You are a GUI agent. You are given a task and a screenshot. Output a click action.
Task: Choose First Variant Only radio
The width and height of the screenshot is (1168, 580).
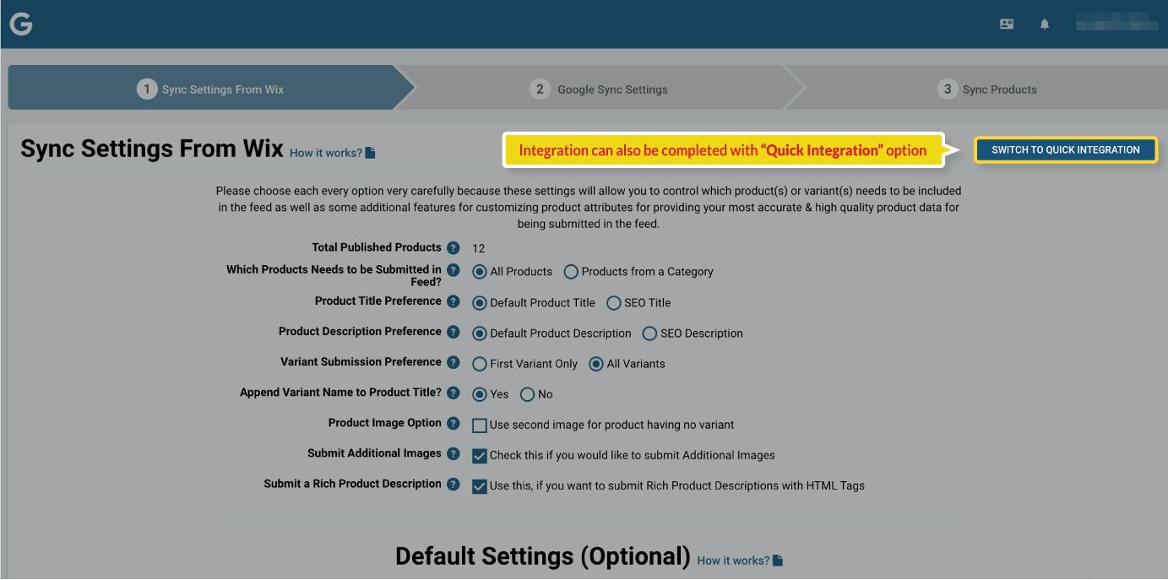tap(480, 364)
